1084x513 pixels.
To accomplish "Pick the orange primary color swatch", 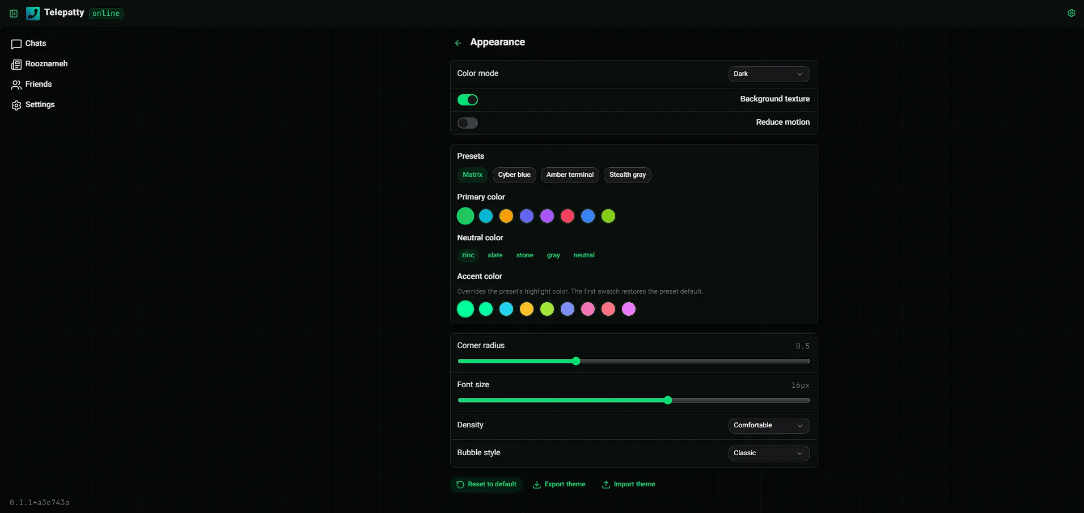I will click(506, 216).
